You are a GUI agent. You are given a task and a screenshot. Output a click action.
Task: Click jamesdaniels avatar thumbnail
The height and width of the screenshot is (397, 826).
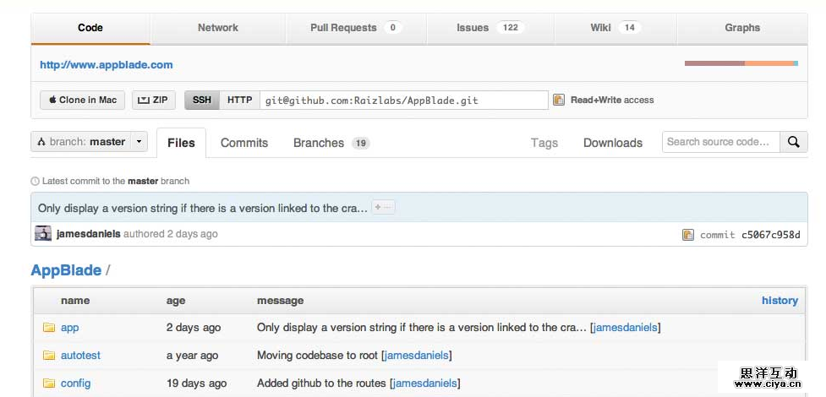click(x=43, y=234)
